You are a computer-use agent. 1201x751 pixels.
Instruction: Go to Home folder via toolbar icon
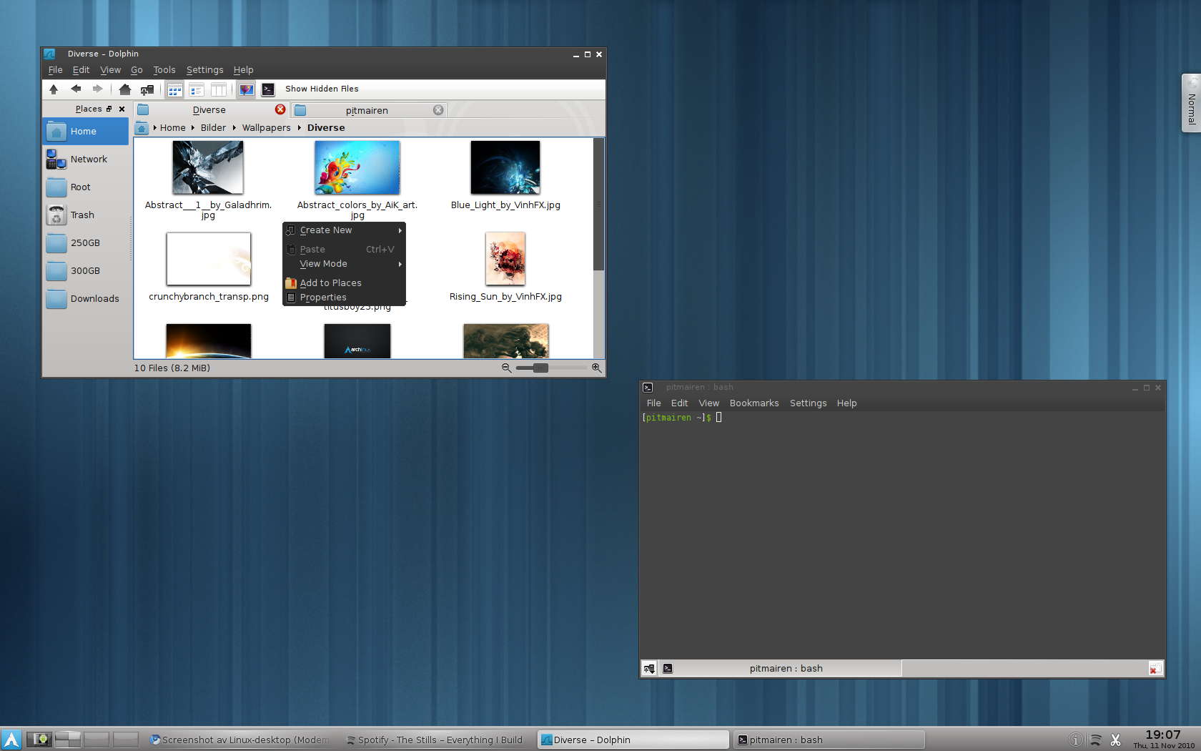[x=125, y=89]
